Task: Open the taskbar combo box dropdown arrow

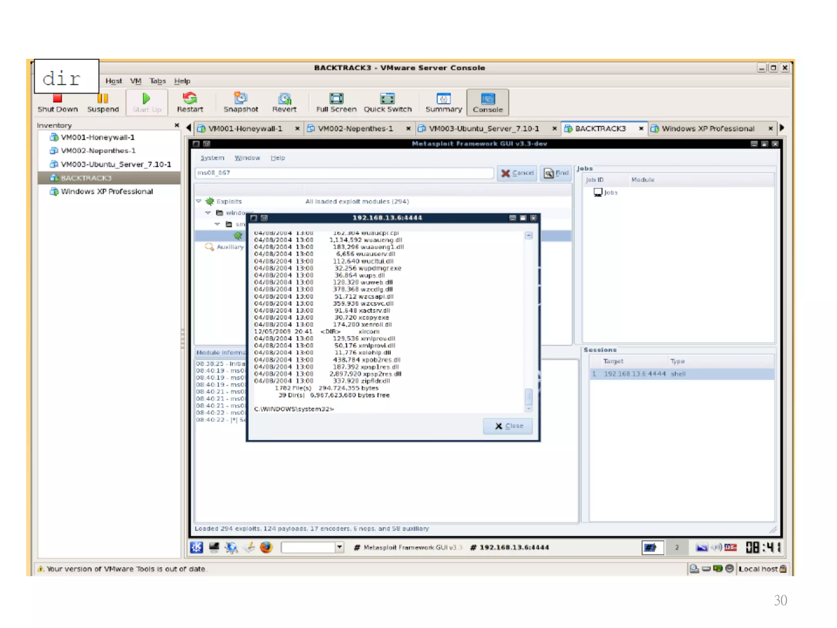Action: coord(339,547)
